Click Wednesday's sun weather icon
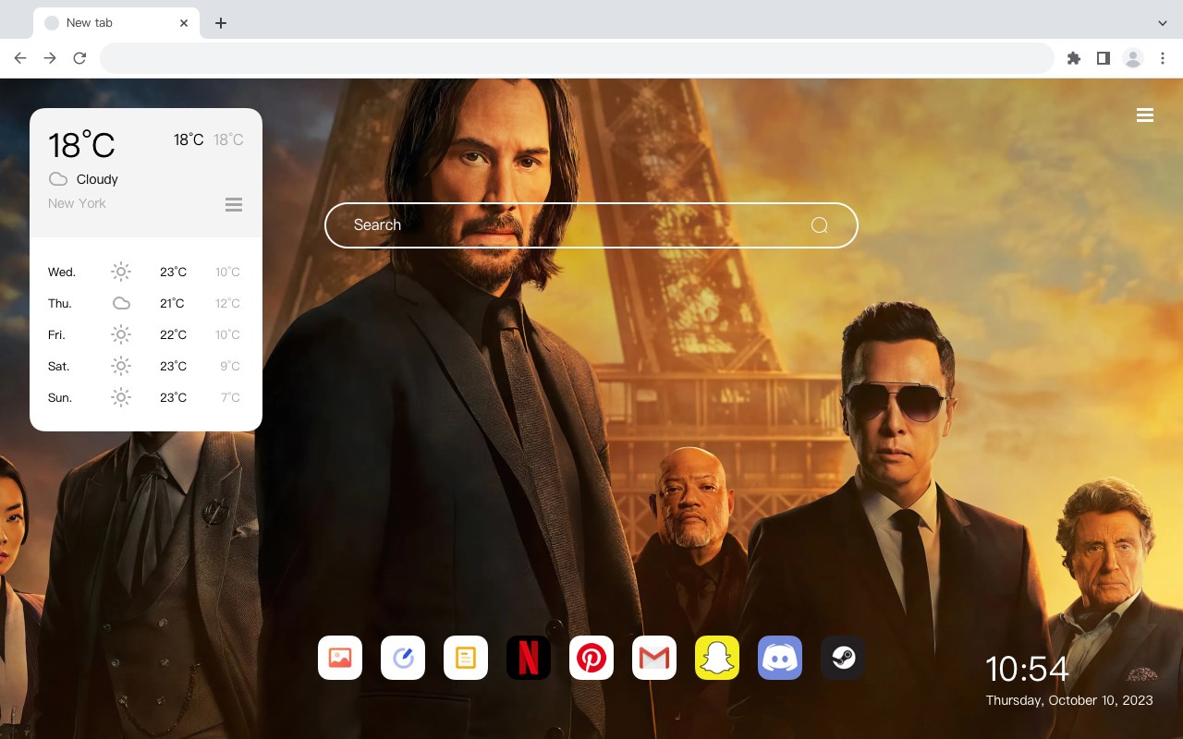 click(x=121, y=272)
